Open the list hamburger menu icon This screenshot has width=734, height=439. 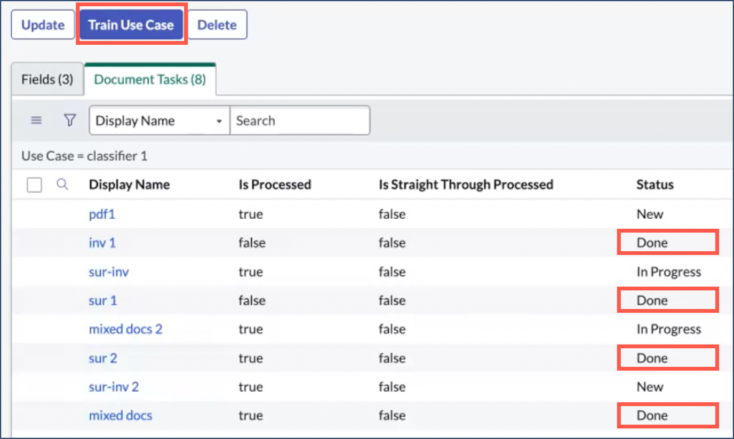click(x=36, y=121)
